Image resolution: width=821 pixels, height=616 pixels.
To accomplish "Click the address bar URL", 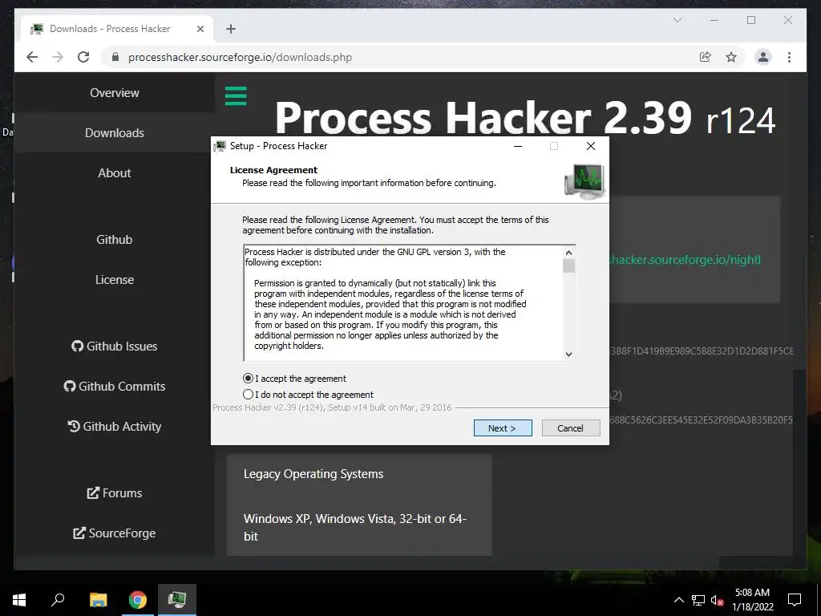I will (x=240, y=57).
